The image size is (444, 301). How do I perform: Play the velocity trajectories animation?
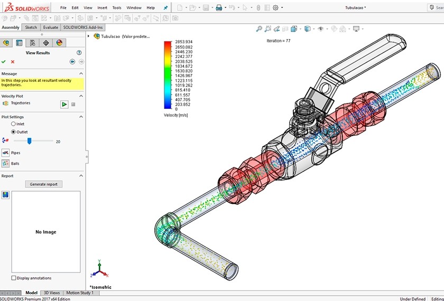64,105
